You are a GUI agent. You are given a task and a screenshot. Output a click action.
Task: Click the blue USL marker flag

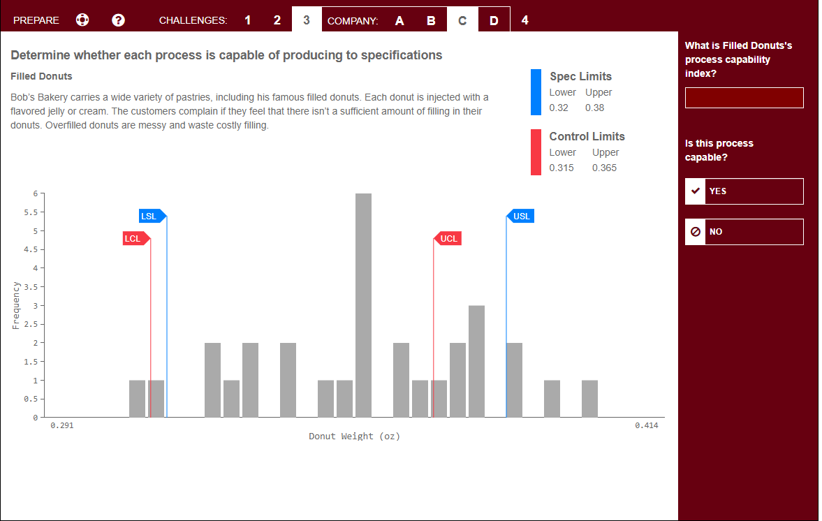pos(520,216)
